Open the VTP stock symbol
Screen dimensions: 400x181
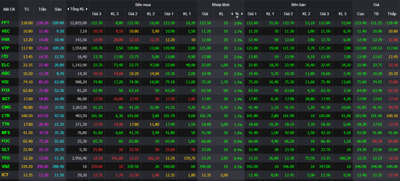coord(5,48)
